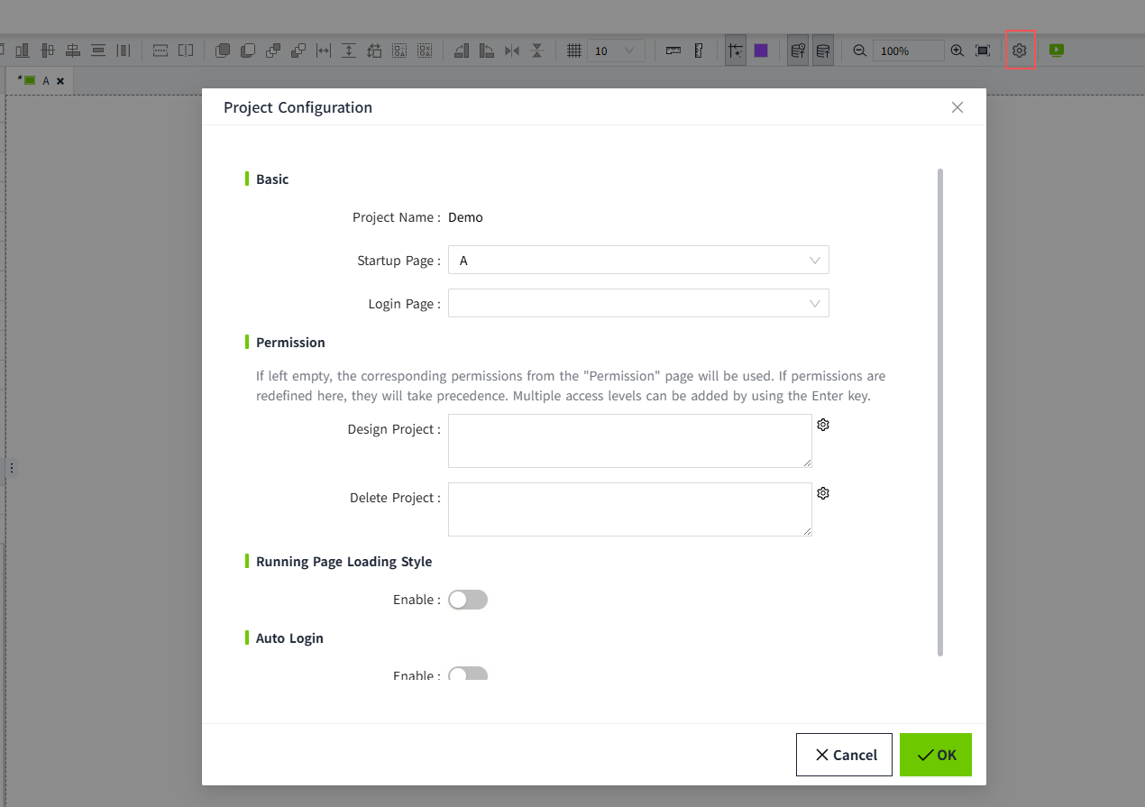Screen dimensions: 1145x807
Task: Click the zoom in magnifier icon
Action: click(x=957, y=51)
